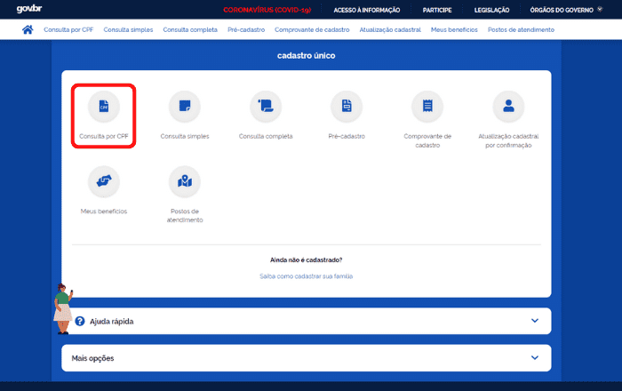Click the home icon in navigation bar
Screen dimensions: 622x391
click(28, 29)
